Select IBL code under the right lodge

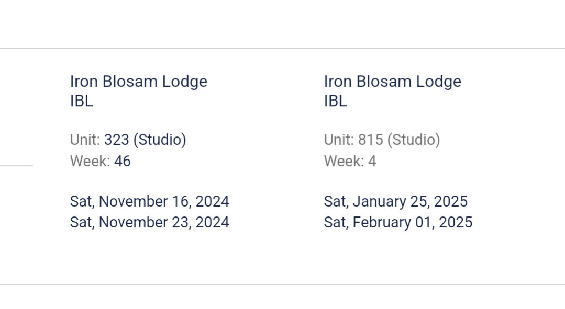(x=335, y=101)
